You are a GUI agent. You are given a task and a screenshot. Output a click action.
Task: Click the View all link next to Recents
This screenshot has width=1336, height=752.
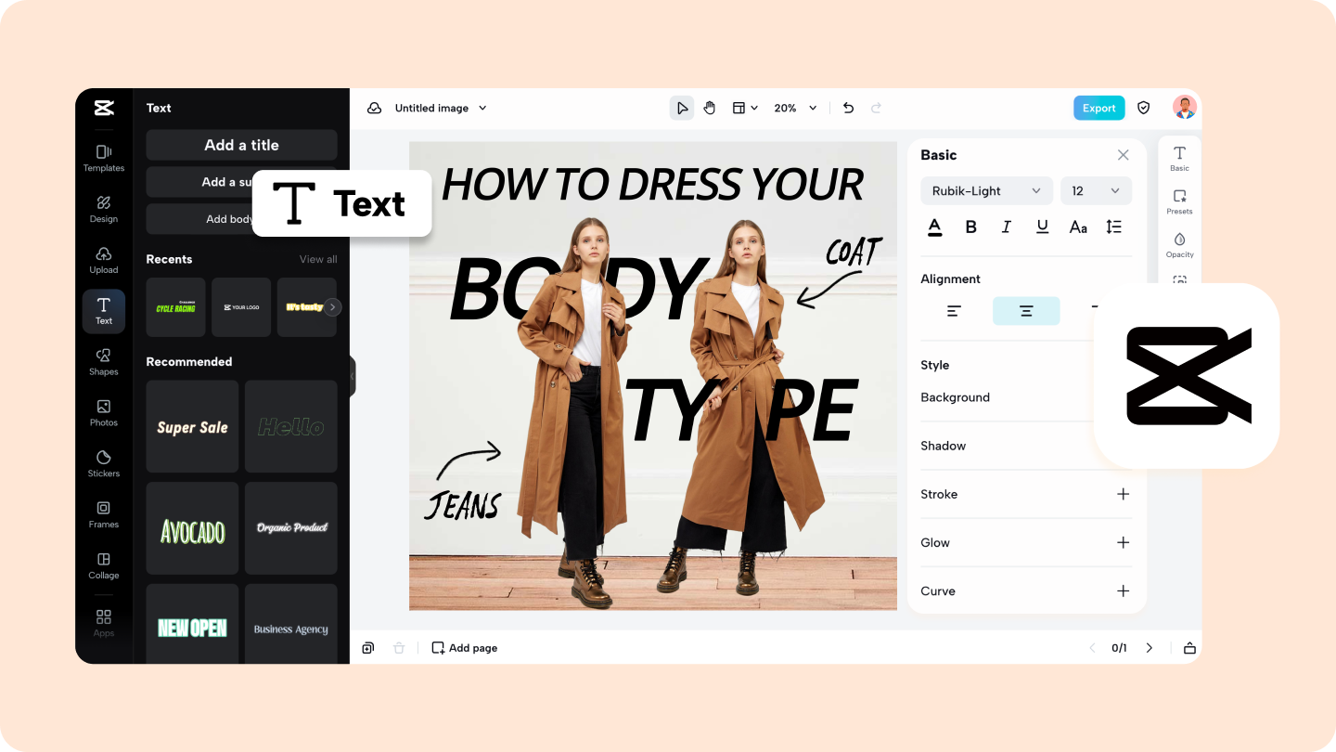pyautogui.click(x=318, y=259)
